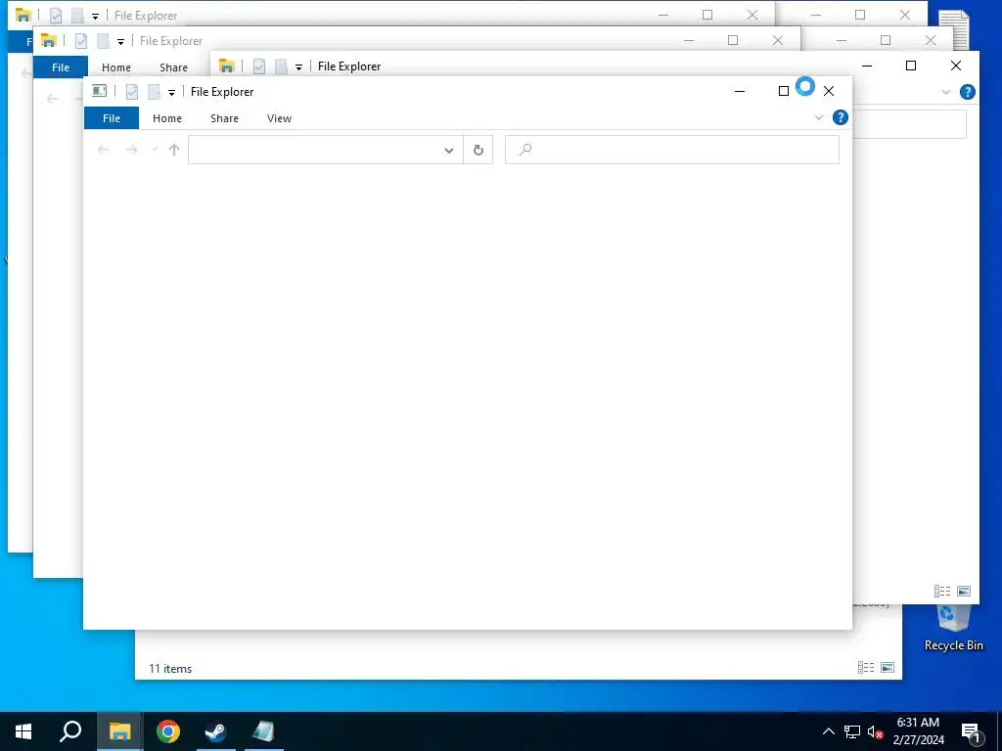Click Properties icon in rearmost Explorer title bar
This screenshot has height=751, width=1002.
[56, 16]
